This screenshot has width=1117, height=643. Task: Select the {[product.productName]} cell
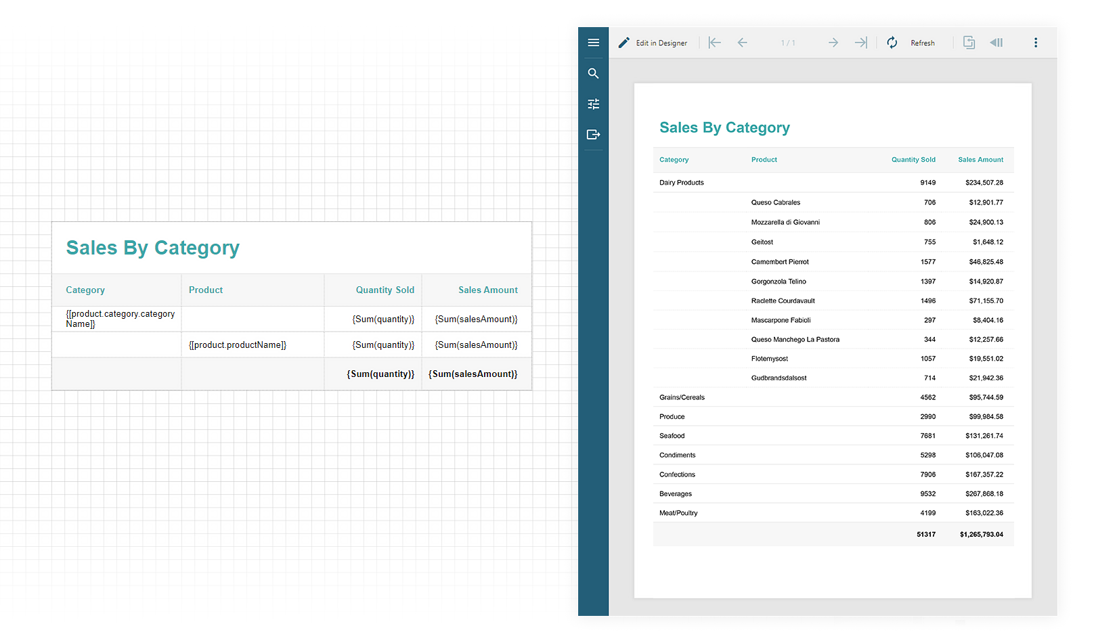point(253,345)
